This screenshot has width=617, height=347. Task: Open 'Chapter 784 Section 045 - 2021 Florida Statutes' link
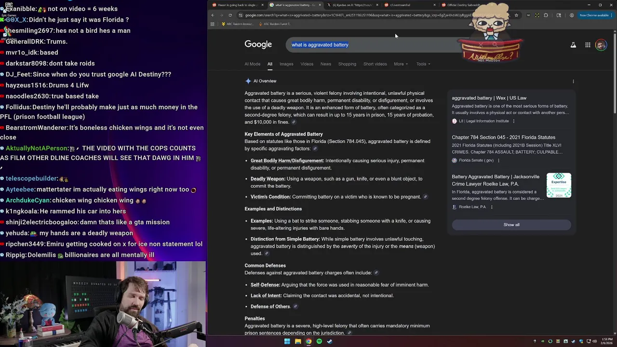(x=503, y=137)
